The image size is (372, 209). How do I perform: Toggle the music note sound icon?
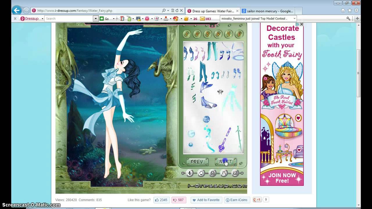[x=224, y=173]
